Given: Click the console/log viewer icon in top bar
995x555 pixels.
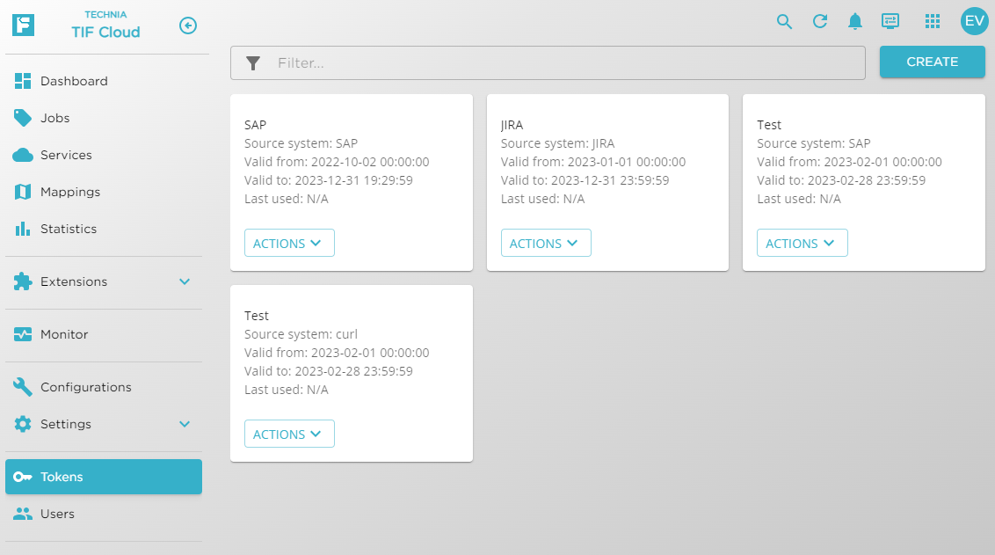Looking at the screenshot, I should 890,21.
